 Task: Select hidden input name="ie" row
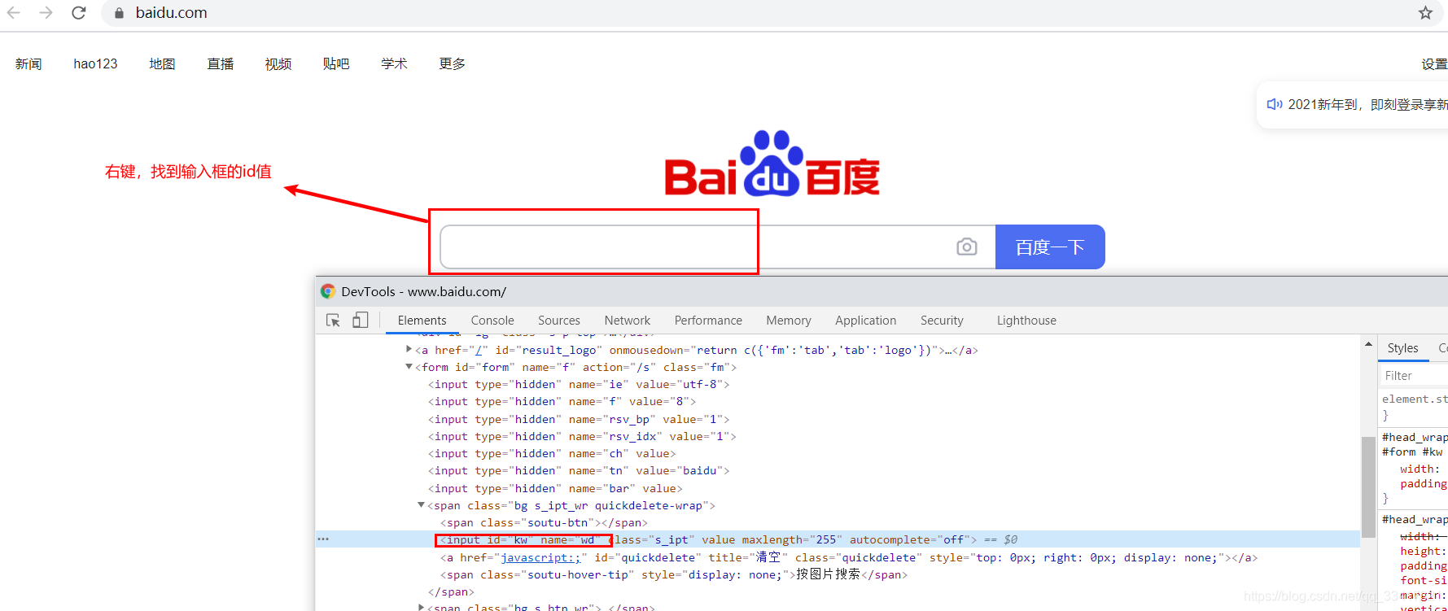click(x=579, y=384)
